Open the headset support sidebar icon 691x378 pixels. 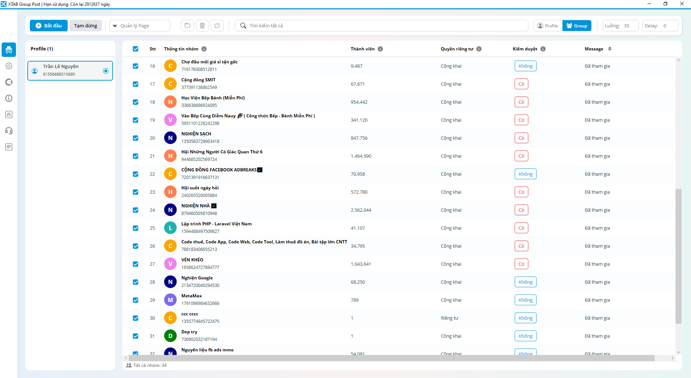[x=9, y=131]
